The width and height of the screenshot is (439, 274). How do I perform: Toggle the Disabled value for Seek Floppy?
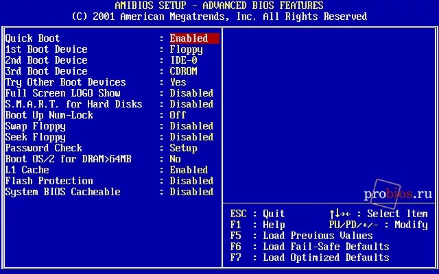tap(192, 137)
